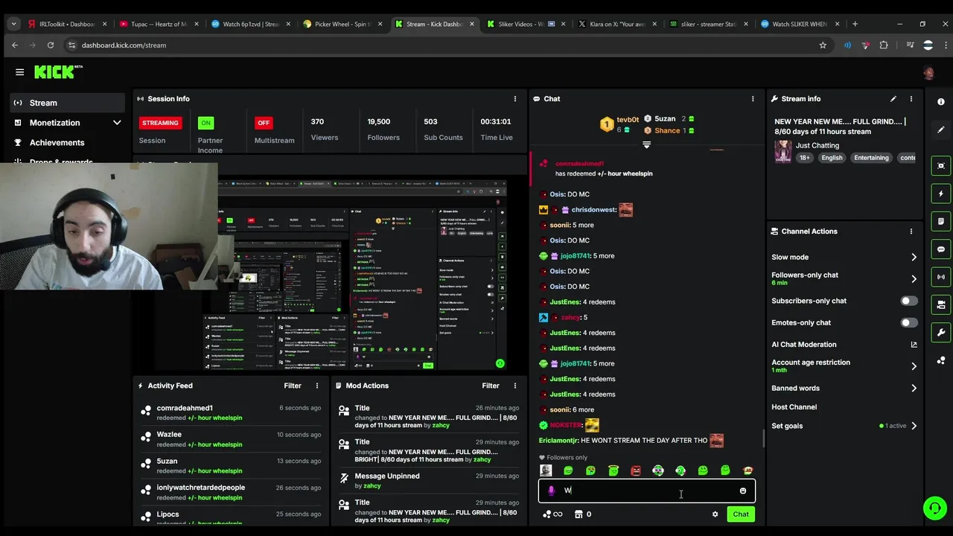Open zahcy link in Message Unpinned entry
Image resolution: width=953 pixels, height=536 pixels.
(x=372, y=486)
